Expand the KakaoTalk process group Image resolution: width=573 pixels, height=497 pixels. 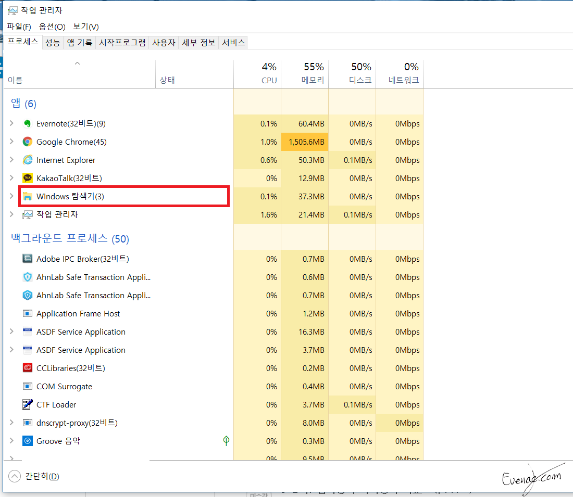point(11,178)
